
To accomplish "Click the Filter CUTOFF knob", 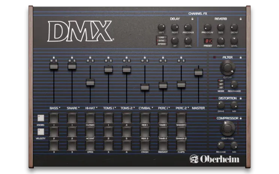I will tap(228, 68).
